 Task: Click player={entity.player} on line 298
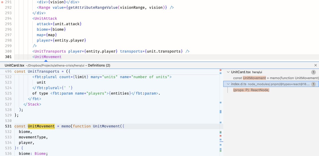[62, 40]
